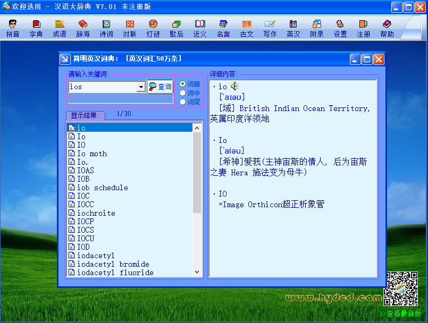Select the 'iob schedule' result entry
The height and width of the screenshot is (323, 428).
(x=130, y=188)
